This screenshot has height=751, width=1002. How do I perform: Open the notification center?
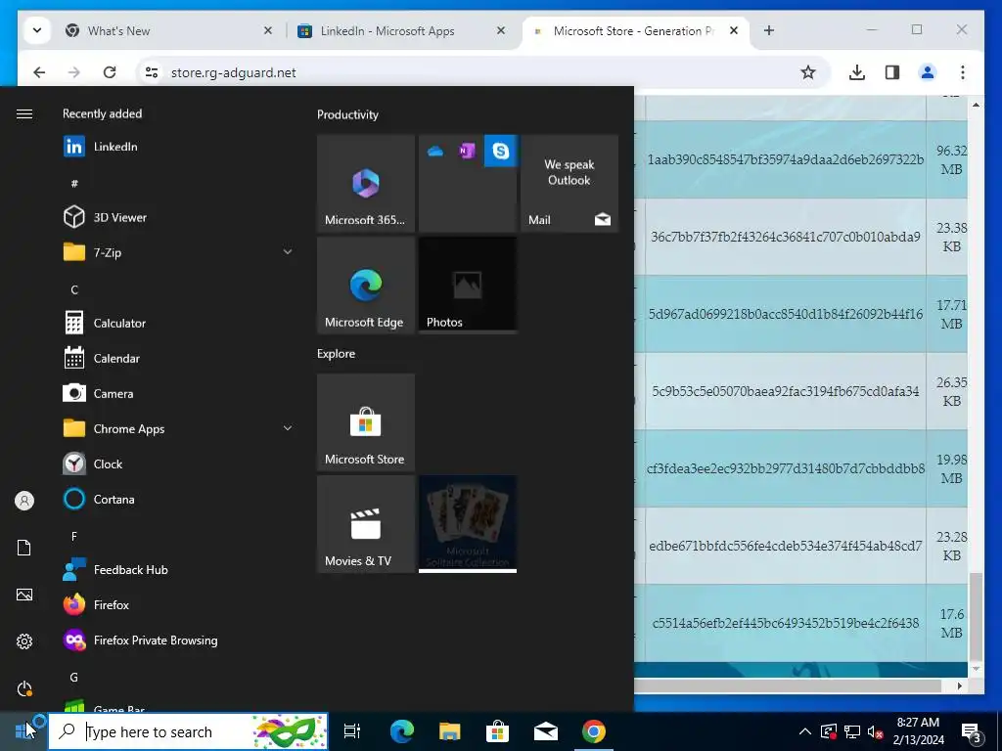tap(972, 731)
